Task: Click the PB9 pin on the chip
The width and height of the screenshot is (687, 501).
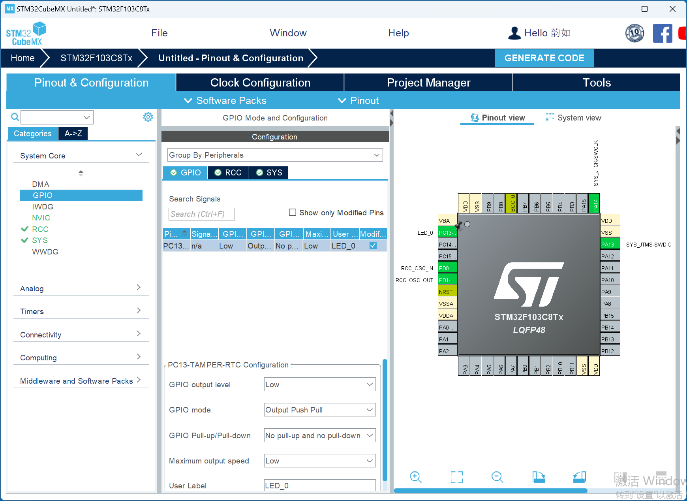Action: pyautogui.click(x=488, y=203)
